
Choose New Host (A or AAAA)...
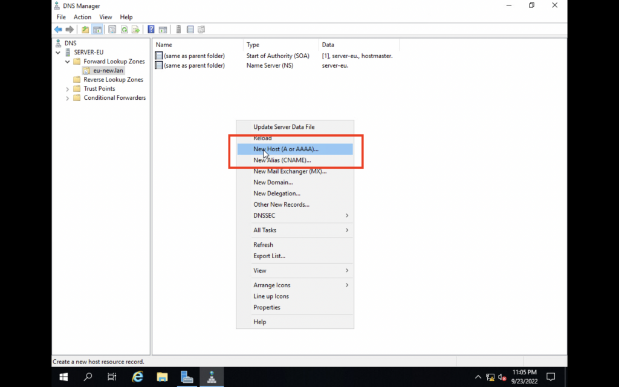(295, 149)
